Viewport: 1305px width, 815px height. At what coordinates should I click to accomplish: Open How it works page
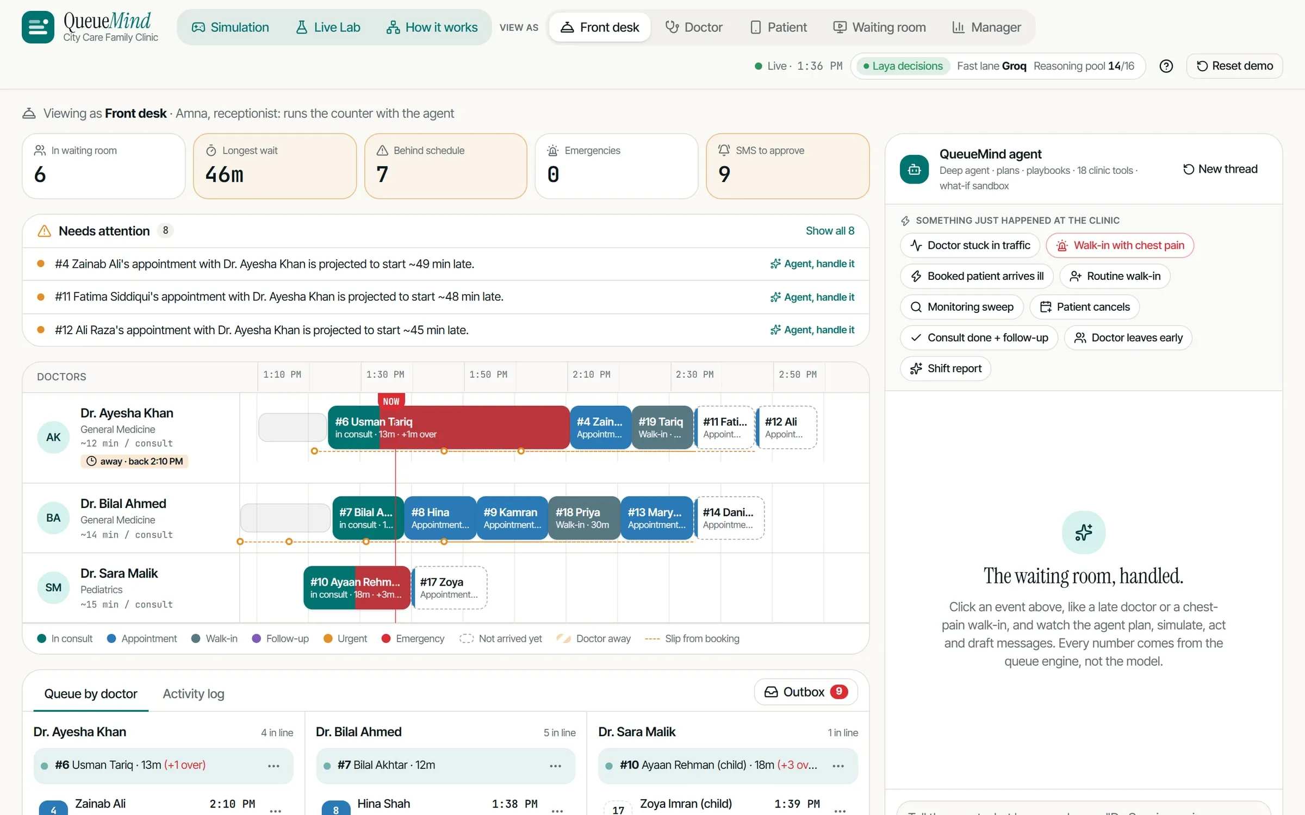click(x=432, y=27)
